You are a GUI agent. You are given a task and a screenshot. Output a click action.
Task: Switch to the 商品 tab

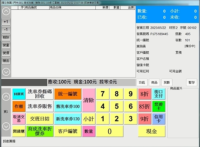pos(154,82)
